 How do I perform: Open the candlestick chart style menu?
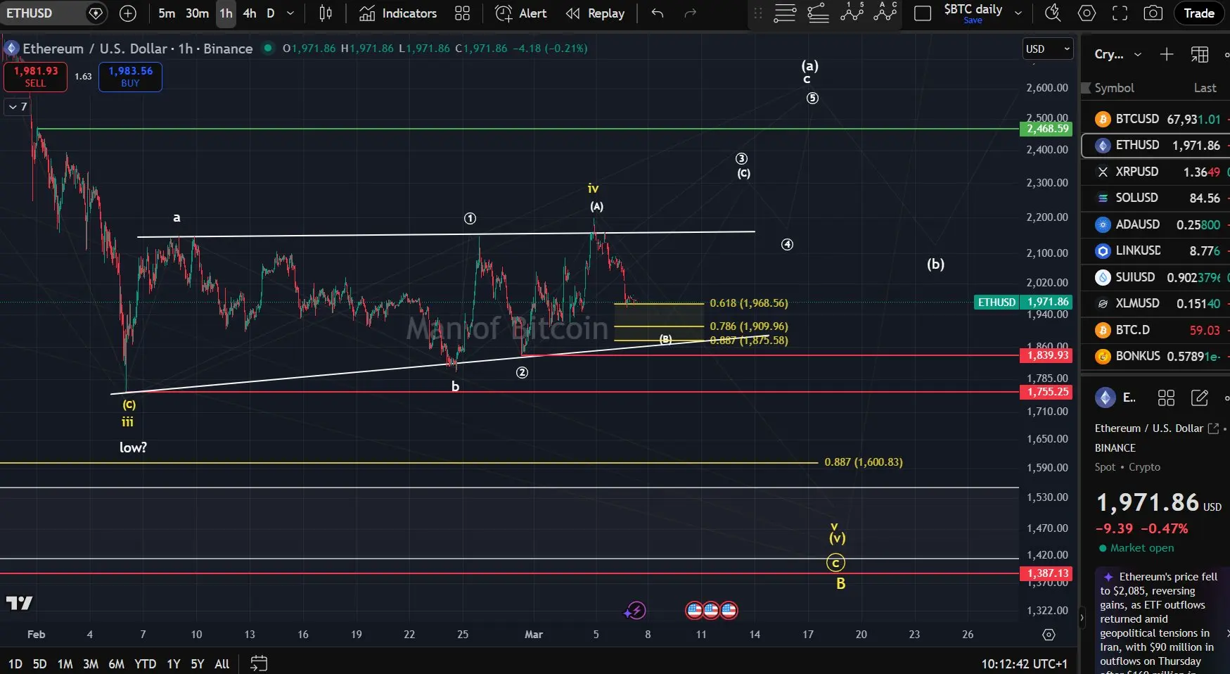click(x=326, y=13)
